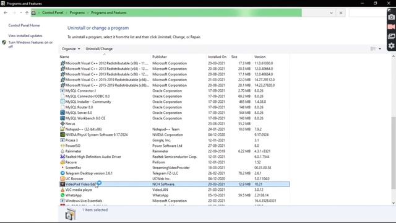Expand the address bar history dropdown

(x=331, y=13)
